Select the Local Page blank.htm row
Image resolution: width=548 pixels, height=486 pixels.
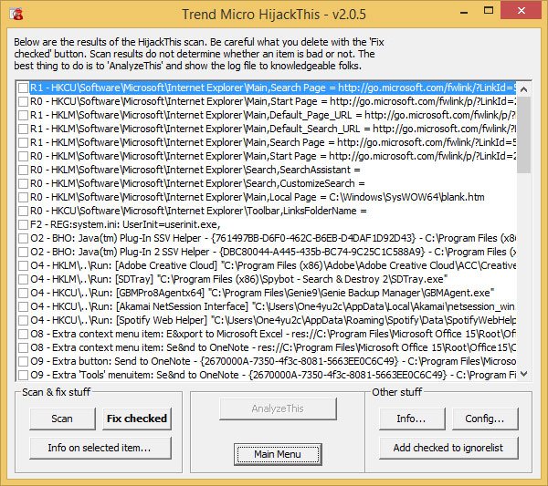click(258, 197)
